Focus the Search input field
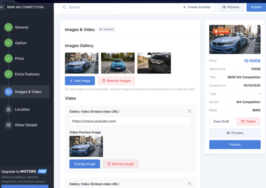 point(88,7)
